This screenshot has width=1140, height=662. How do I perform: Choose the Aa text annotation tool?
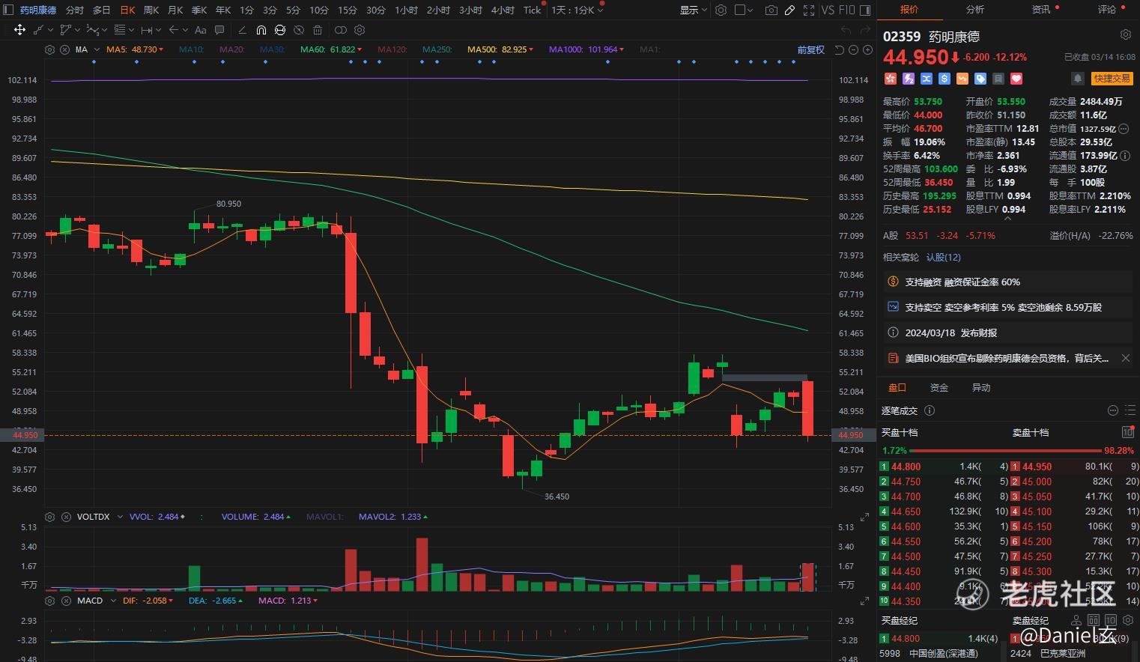point(200,30)
